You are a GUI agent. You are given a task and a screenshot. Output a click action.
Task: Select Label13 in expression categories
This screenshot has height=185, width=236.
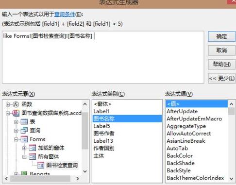tap(127, 141)
